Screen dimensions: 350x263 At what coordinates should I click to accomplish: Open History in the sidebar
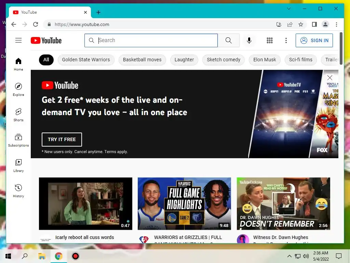click(18, 191)
